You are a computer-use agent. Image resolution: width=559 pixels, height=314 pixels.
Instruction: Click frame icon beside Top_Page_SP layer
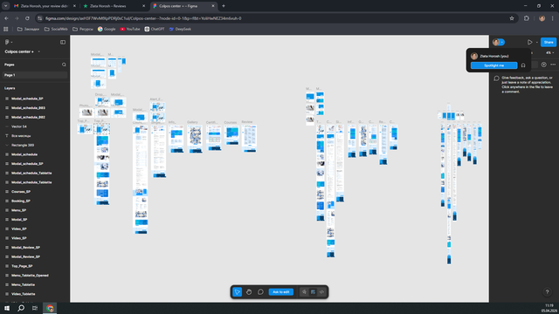(7, 266)
